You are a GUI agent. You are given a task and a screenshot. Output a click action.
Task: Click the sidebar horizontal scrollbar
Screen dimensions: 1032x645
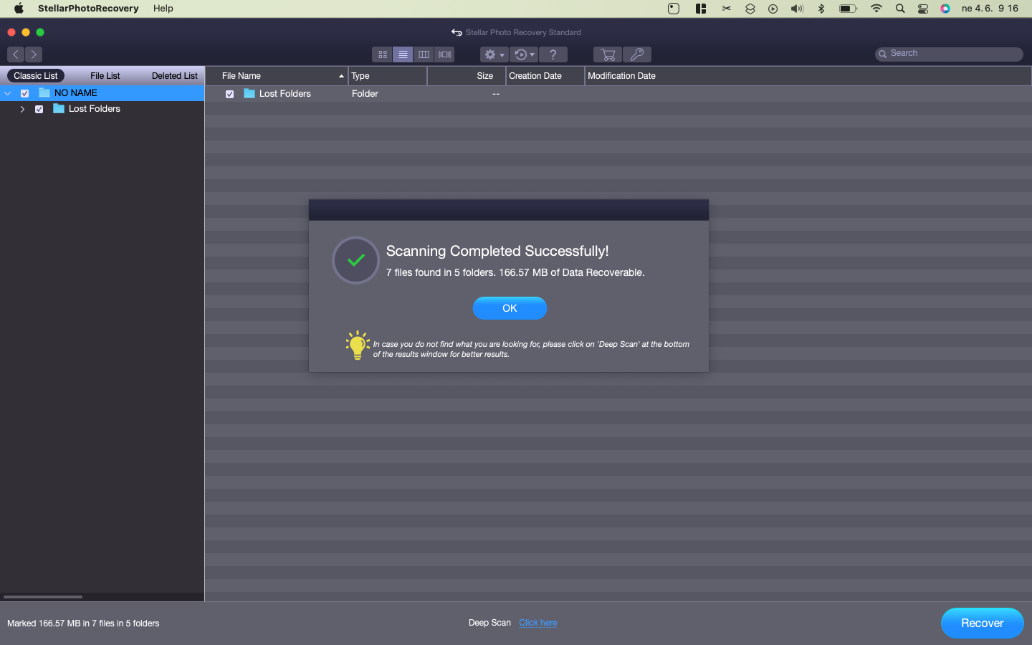[43, 596]
